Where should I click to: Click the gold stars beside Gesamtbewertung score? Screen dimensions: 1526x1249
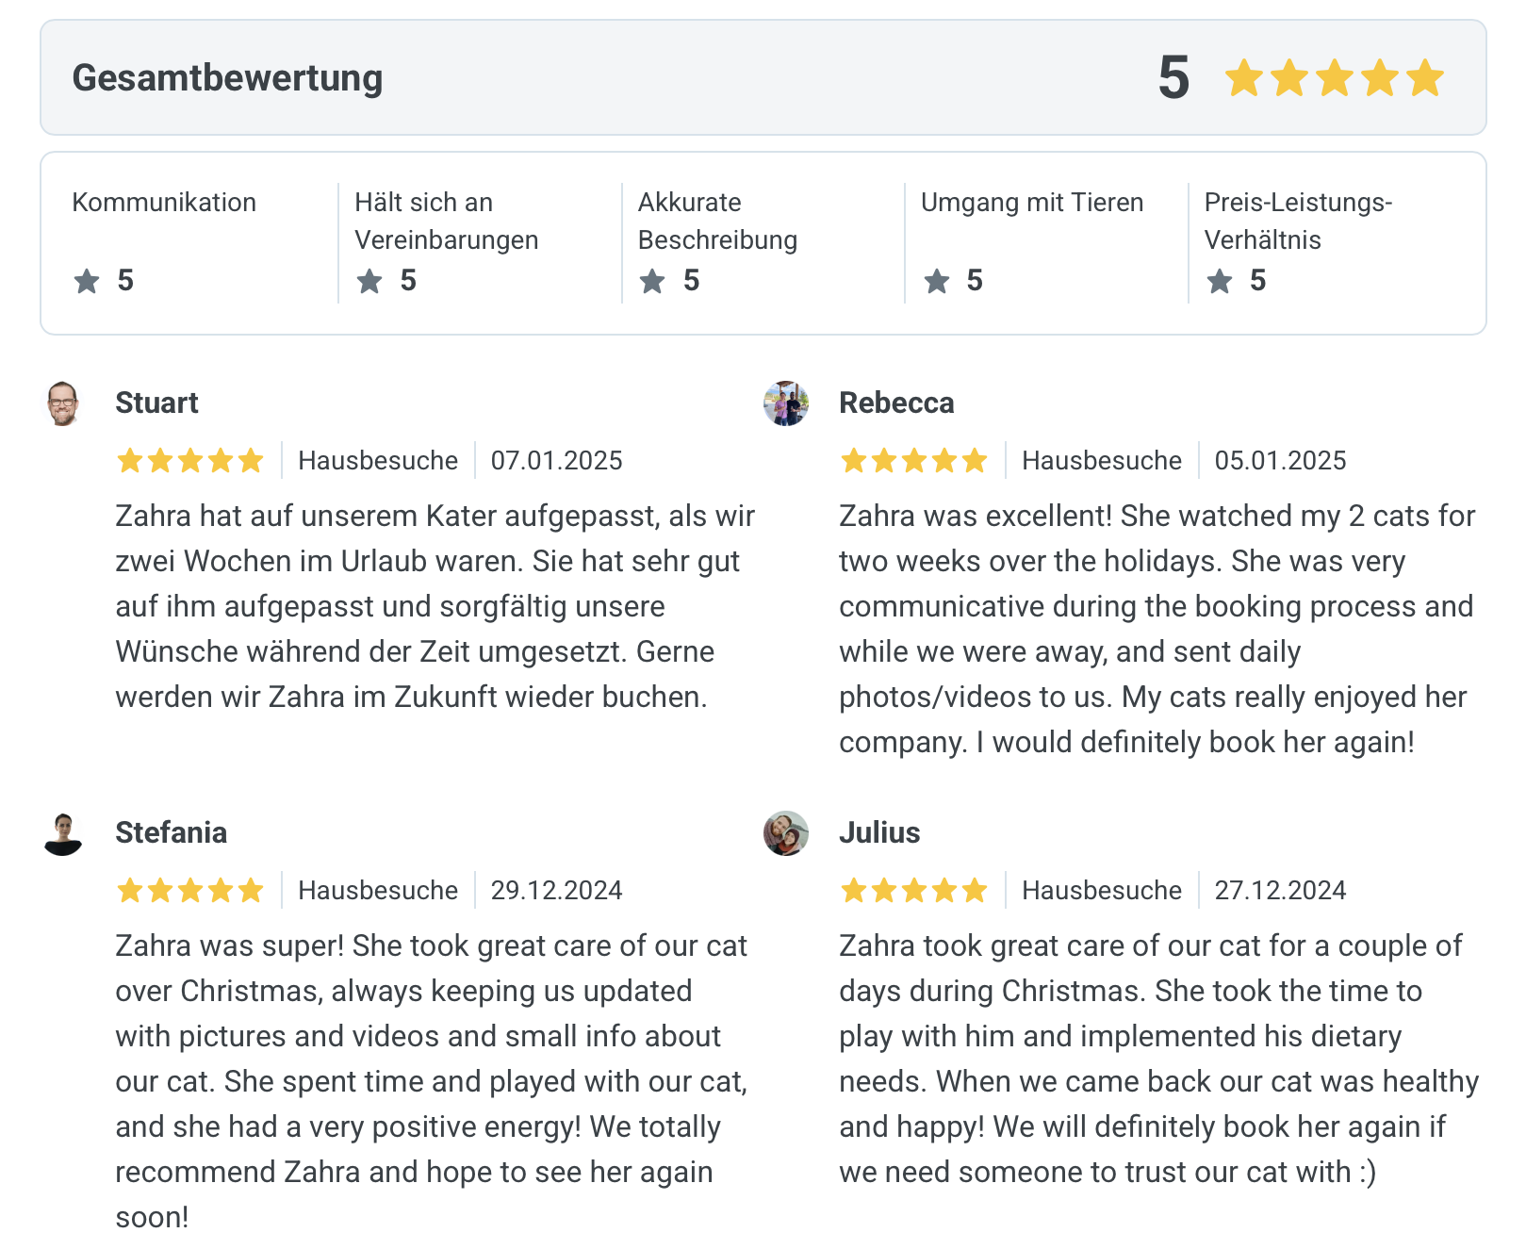[x=1334, y=78]
